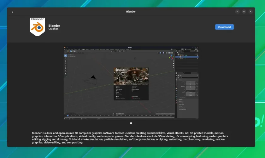Screen dimensions: 265x158
Task: Click the "Blender" title in header bar
Action: 131,12
